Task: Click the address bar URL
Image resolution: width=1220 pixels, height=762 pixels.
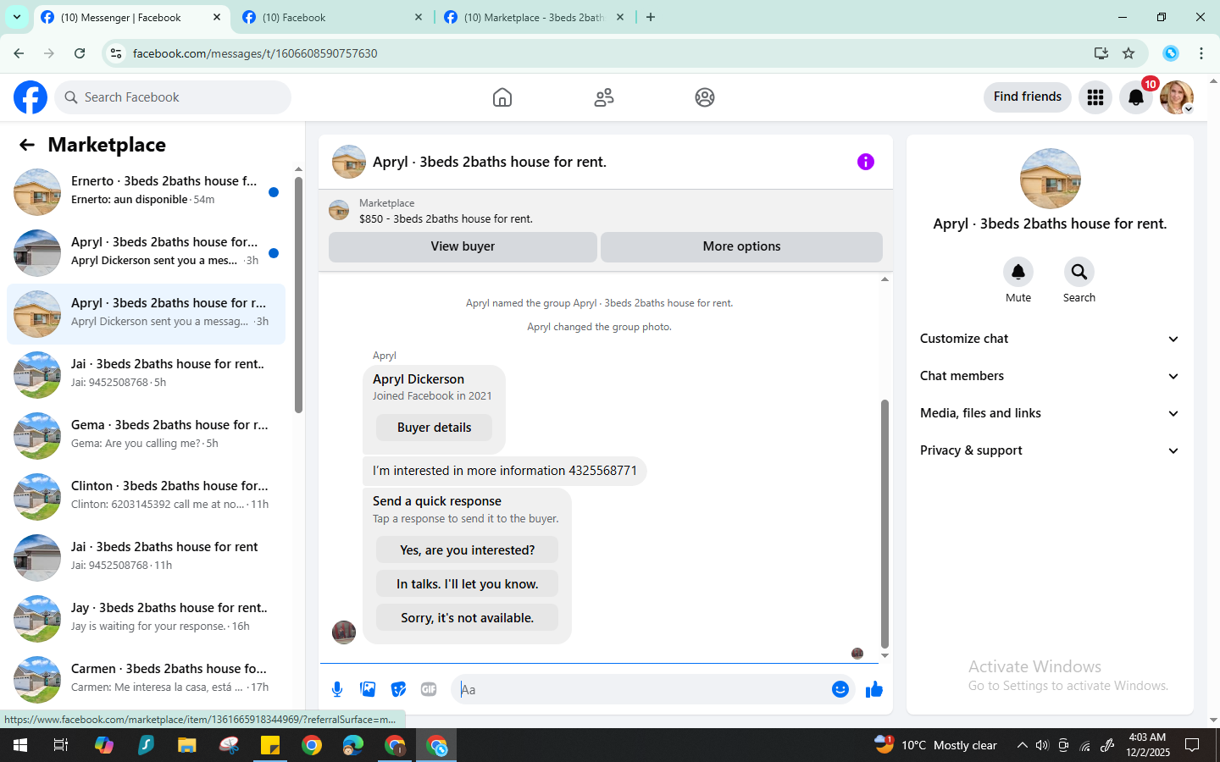Action: 255,53
